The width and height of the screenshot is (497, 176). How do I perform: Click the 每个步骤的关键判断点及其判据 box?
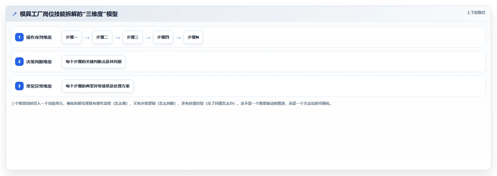(94, 62)
